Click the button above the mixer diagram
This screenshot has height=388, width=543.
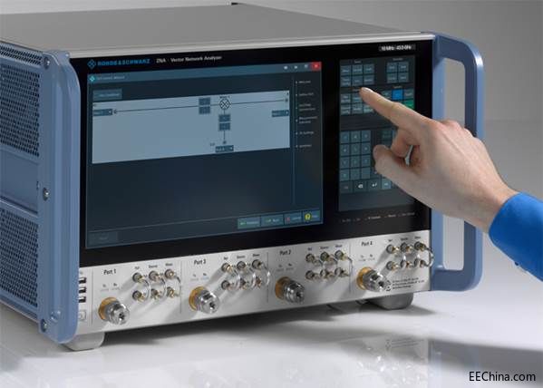[107, 94]
